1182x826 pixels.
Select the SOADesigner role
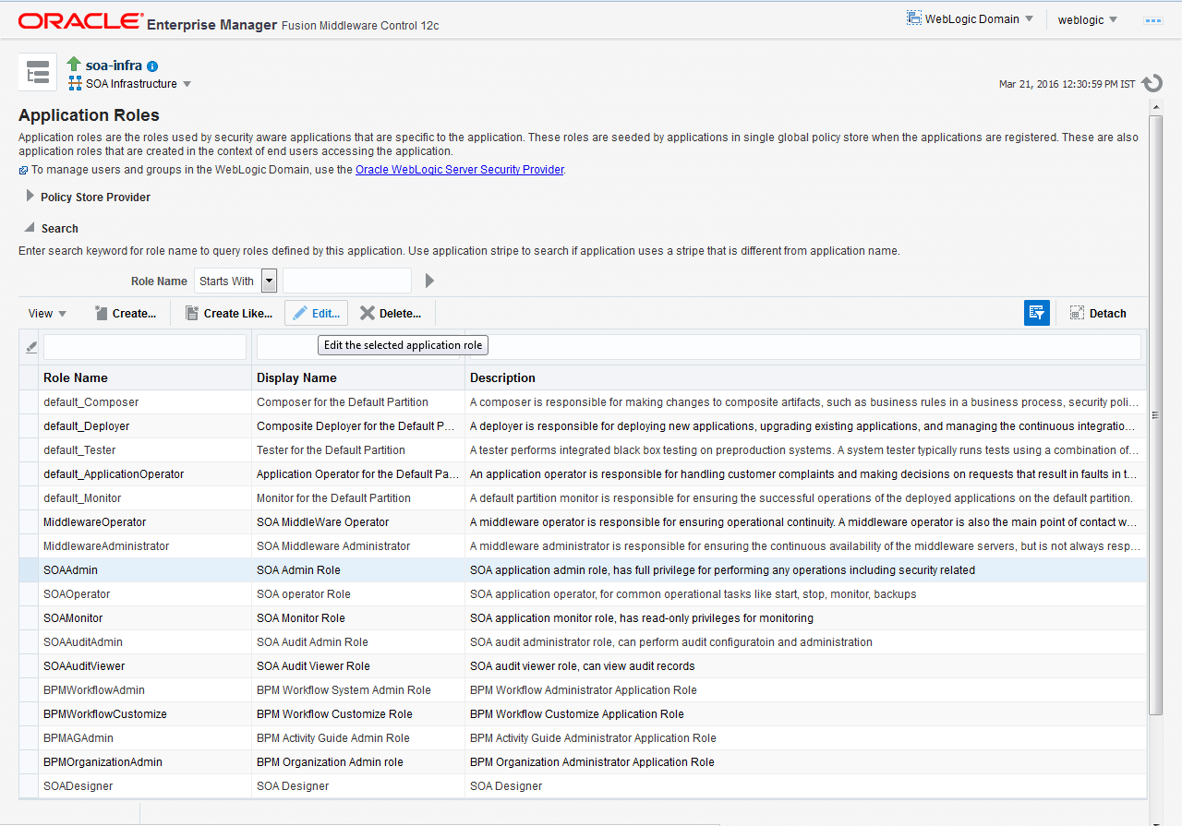(x=78, y=786)
